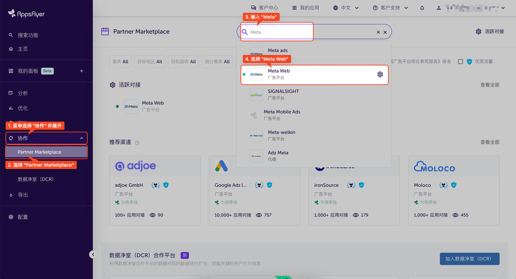Enable the 优质流量 checkbox
516x279 pixels.
coord(460,62)
